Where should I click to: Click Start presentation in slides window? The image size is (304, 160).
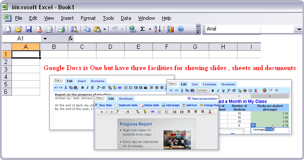pos(202,99)
